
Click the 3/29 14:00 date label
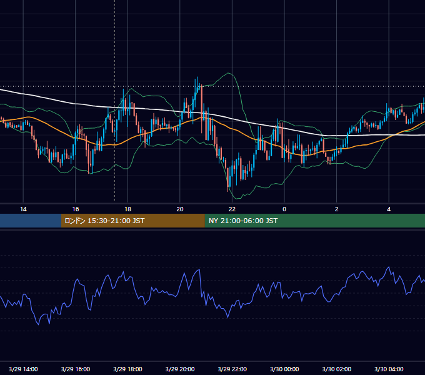(x=23, y=369)
